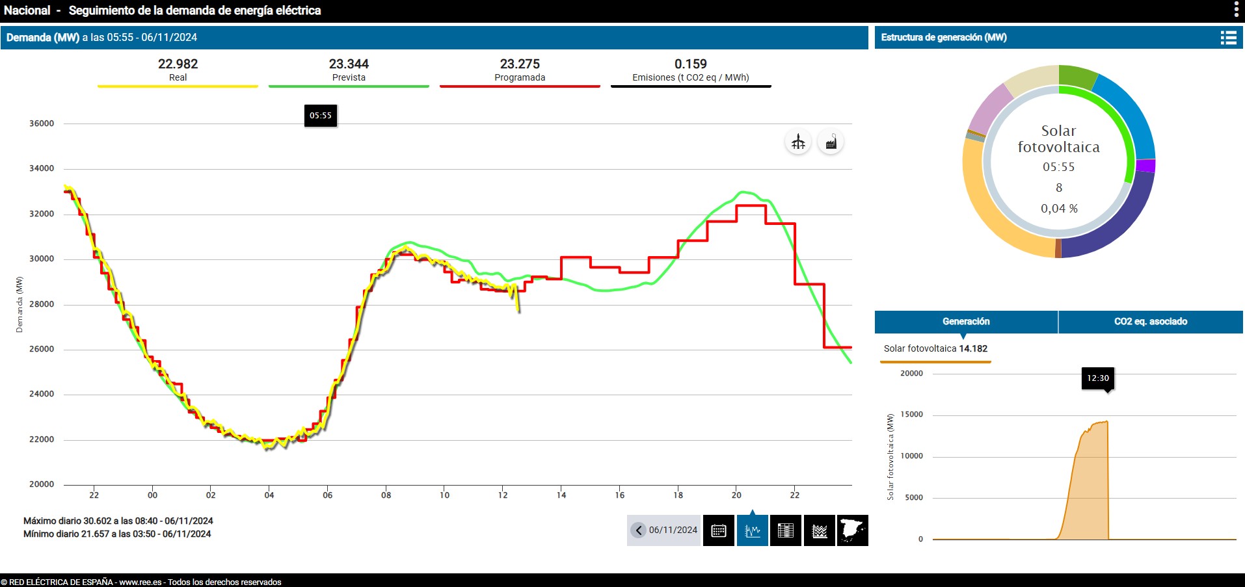Click the 12:30 solar chart time marker
Image resolution: width=1245 pixels, height=587 pixels.
tap(1098, 378)
